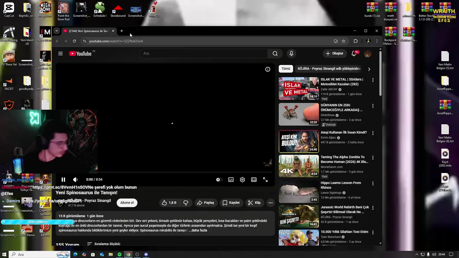Click the YouTube search magnifier button

(275, 53)
